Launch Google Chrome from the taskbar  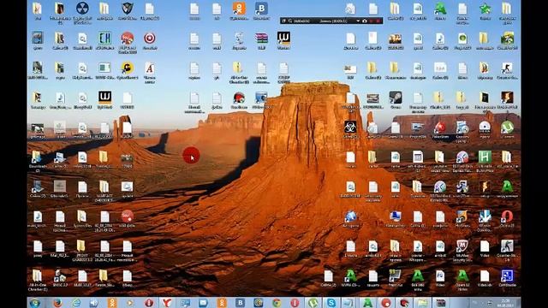coord(277,303)
